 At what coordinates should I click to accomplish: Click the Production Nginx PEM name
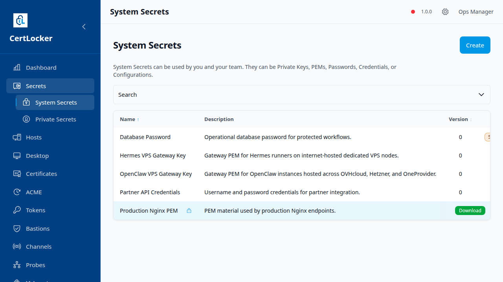[149, 211]
